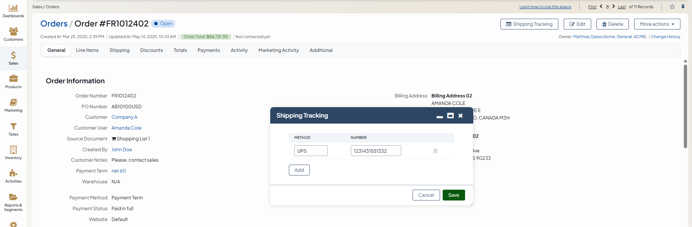Click the tracking number input field
The width and height of the screenshot is (692, 227).
(x=376, y=151)
